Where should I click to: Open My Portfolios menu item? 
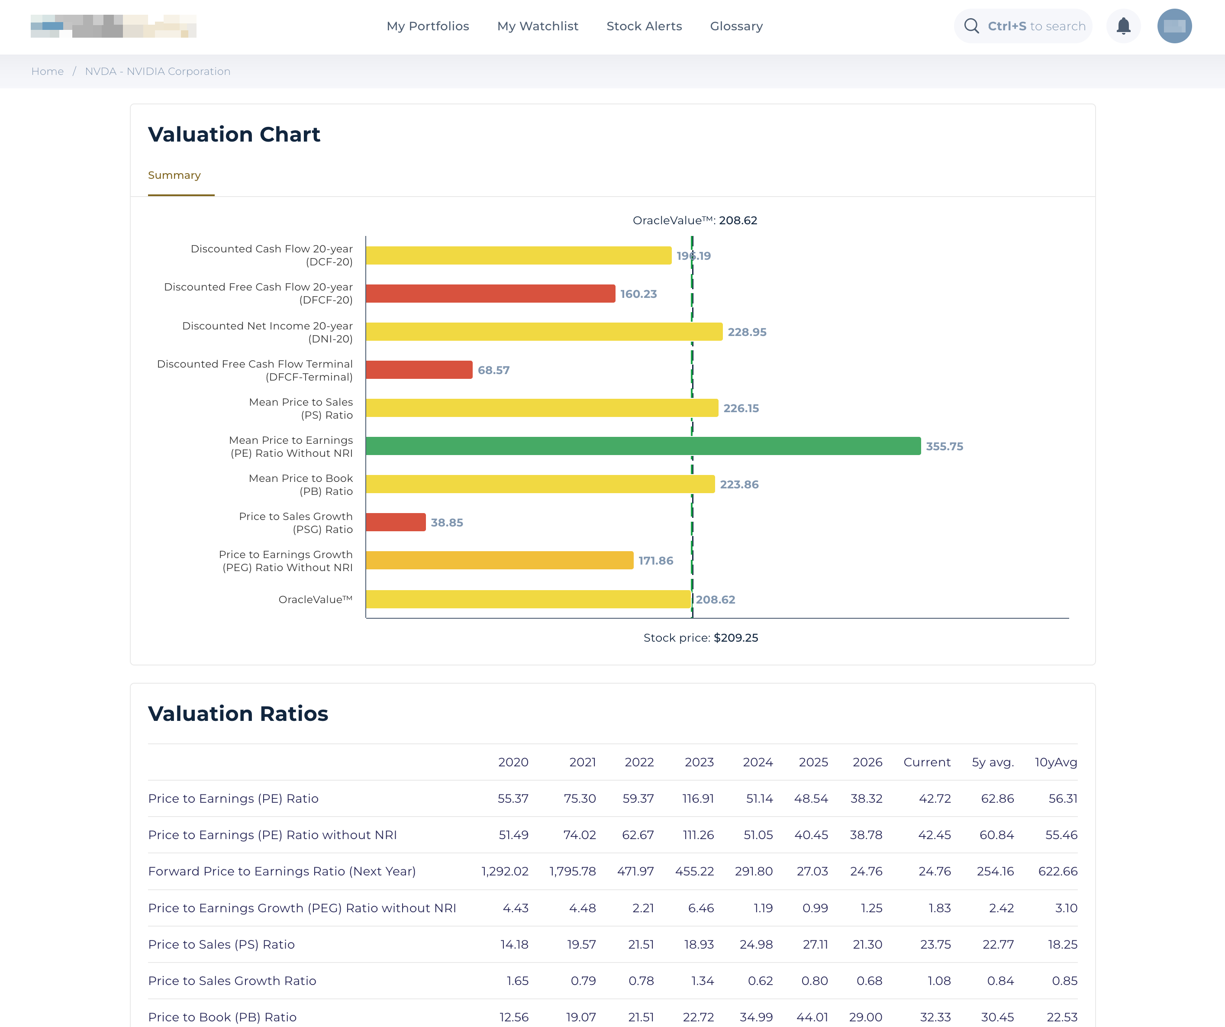pyautogui.click(x=428, y=26)
